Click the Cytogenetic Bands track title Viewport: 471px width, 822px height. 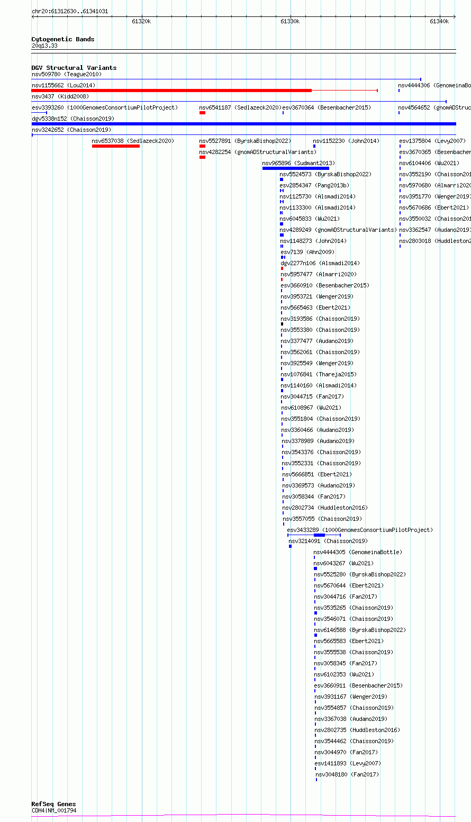click(x=63, y=39)
